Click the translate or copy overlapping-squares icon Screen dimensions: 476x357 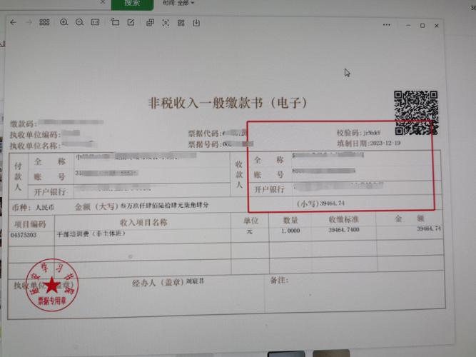pyautogui.click(x=150, y=22)
